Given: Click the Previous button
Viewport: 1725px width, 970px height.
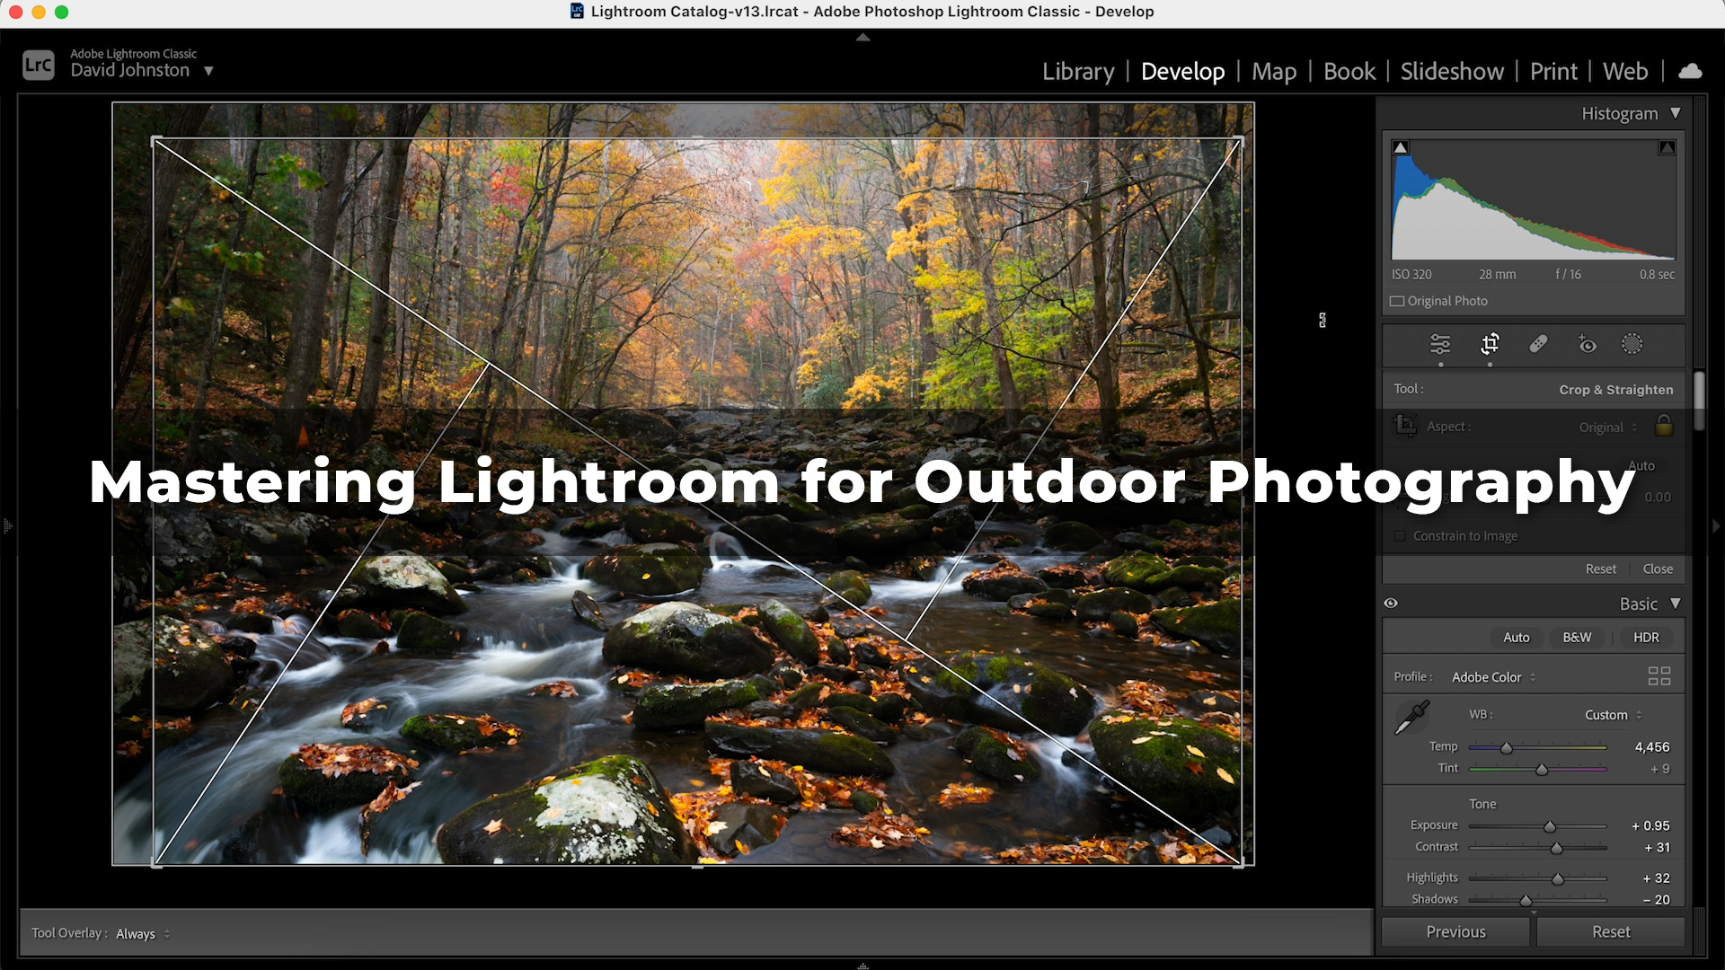Looking at the screenshot, I should (x=1455, y=931).
